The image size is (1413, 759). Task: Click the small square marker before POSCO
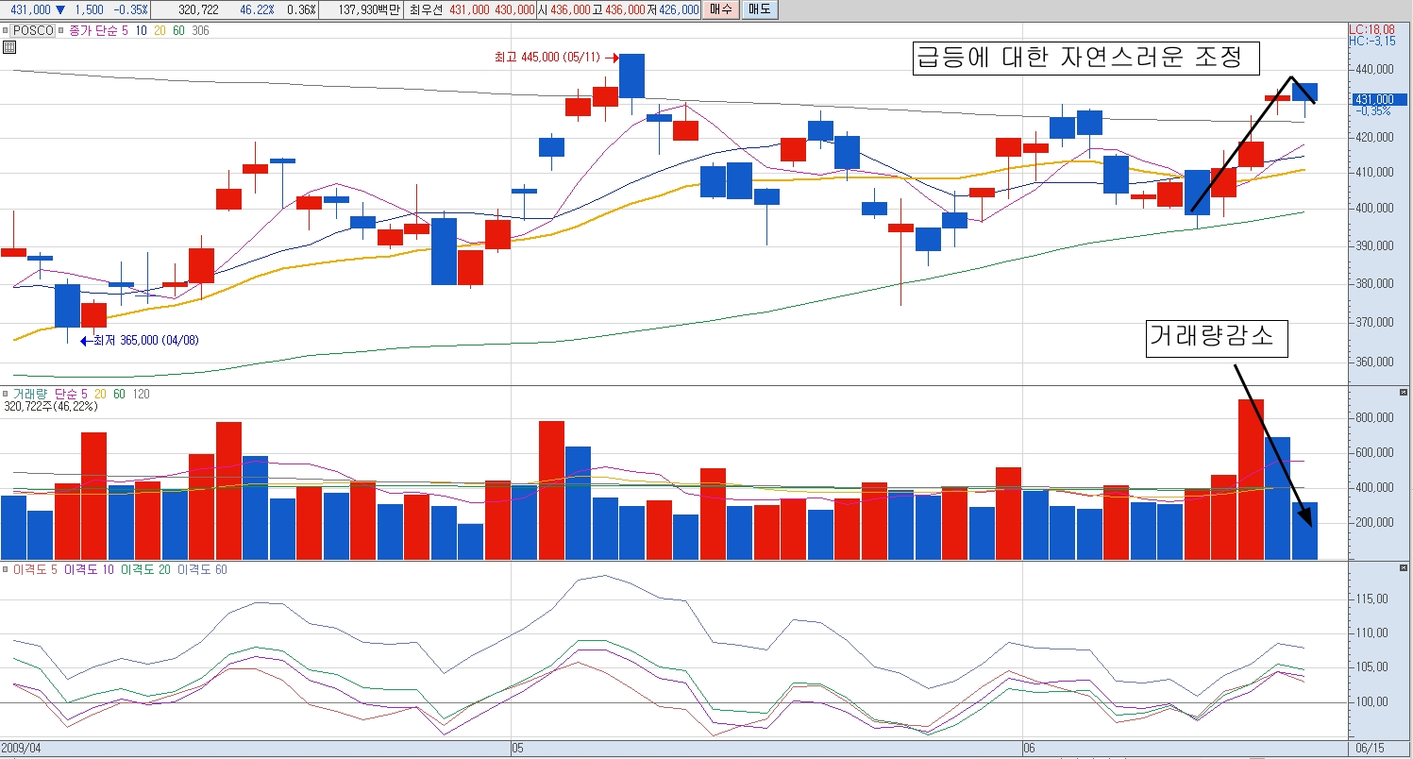5,31
